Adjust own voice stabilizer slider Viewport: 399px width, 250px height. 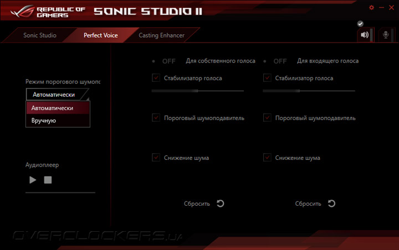coord(198,91)
